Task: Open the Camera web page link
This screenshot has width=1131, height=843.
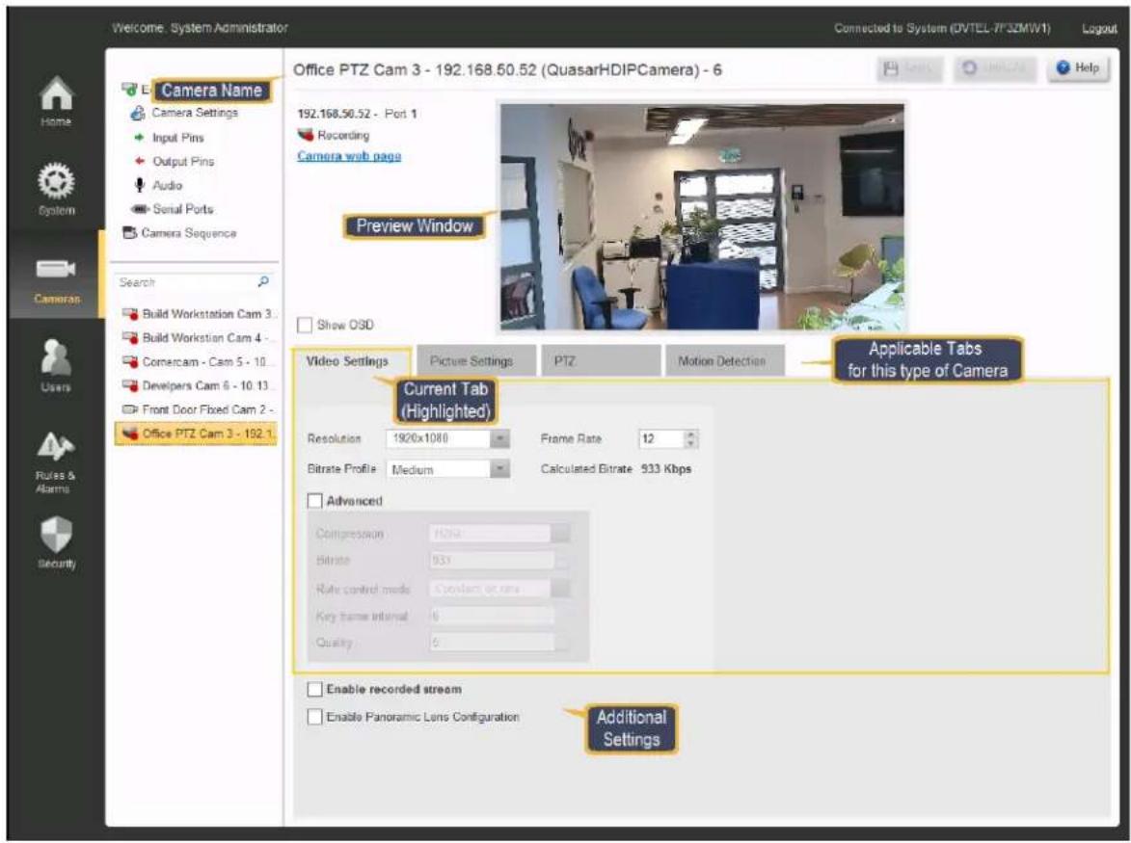Action: [x=349, y=156]
